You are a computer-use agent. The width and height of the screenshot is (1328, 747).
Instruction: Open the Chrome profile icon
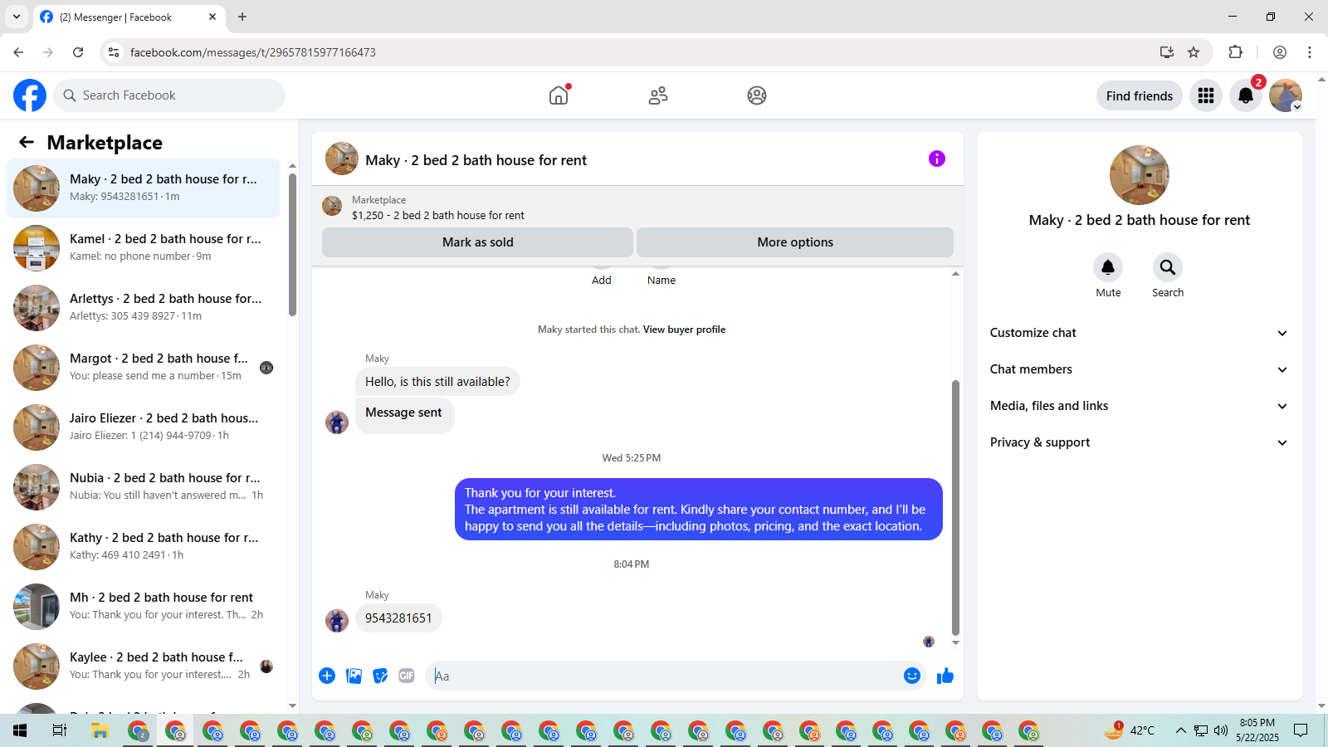point(1280,52)
